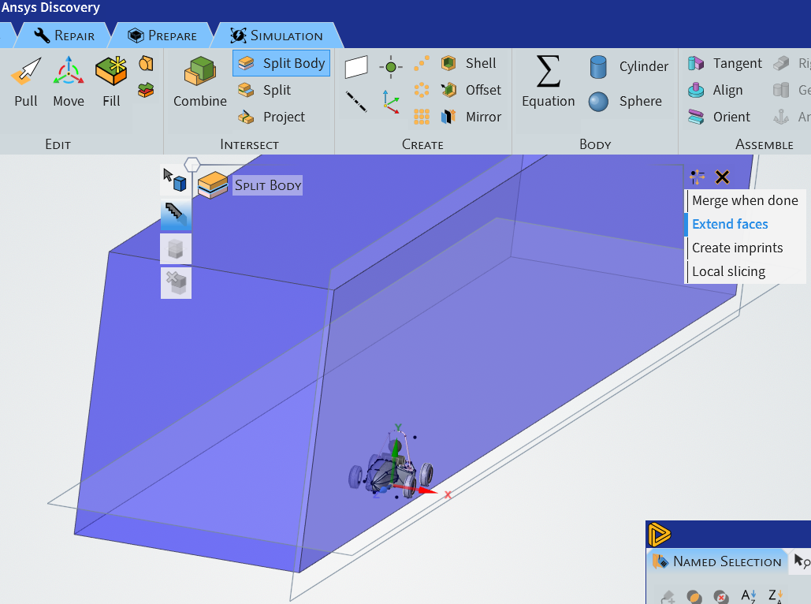This screenshot has width=811, height=604.
Task: Click the orange-sphere named selection icon
Action: pos(694,597)
